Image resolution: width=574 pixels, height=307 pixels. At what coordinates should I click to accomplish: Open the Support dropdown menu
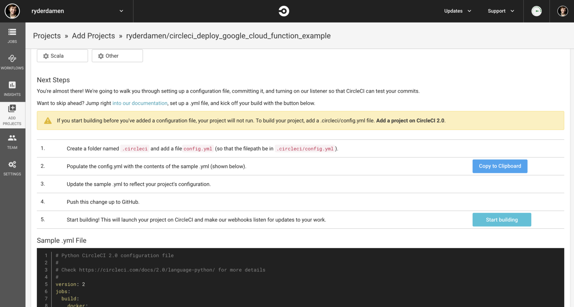pyautogui.click(x=501, y=11)
